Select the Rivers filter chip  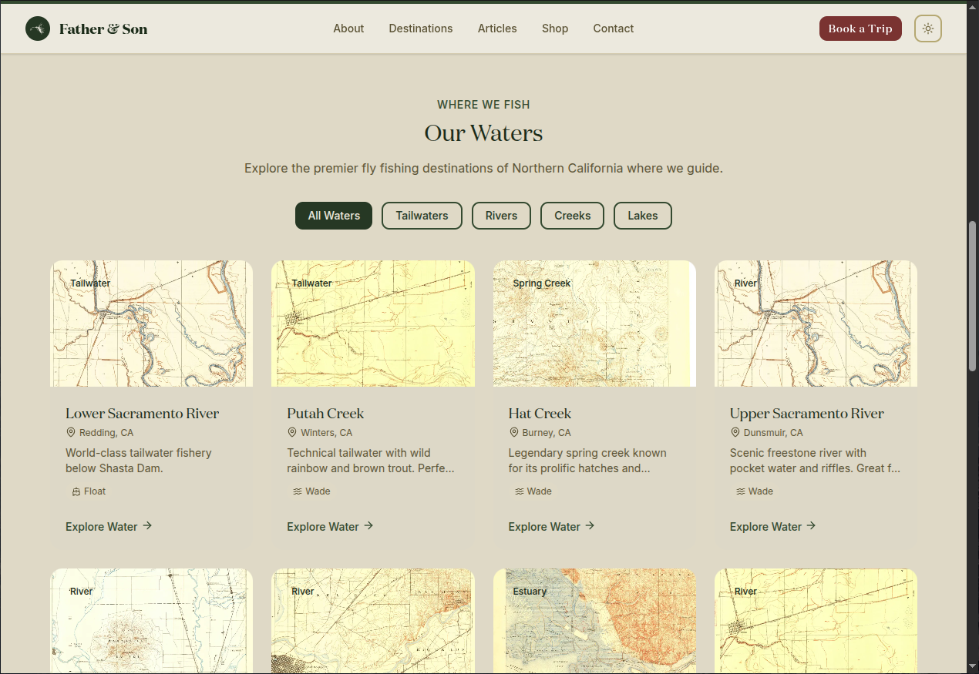[x=501, y=216]
